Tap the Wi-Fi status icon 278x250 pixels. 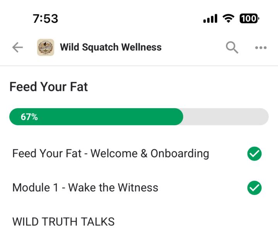[229, 18]
